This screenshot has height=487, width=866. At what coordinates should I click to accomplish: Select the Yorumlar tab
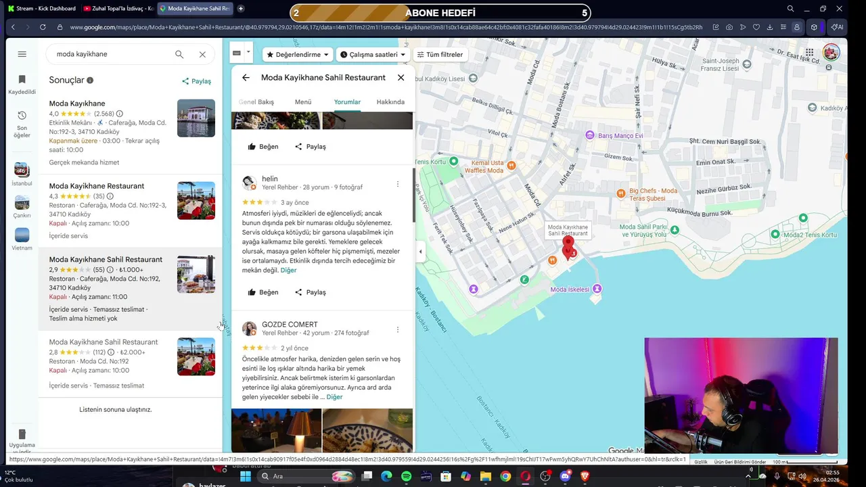point(347,102)
